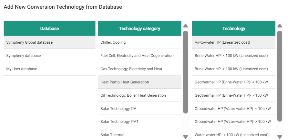The height and width of the screenshot is (140, 288).
Task: Open Oil Technology, Boiler, Heat Generation
Action: click(139, 95)
